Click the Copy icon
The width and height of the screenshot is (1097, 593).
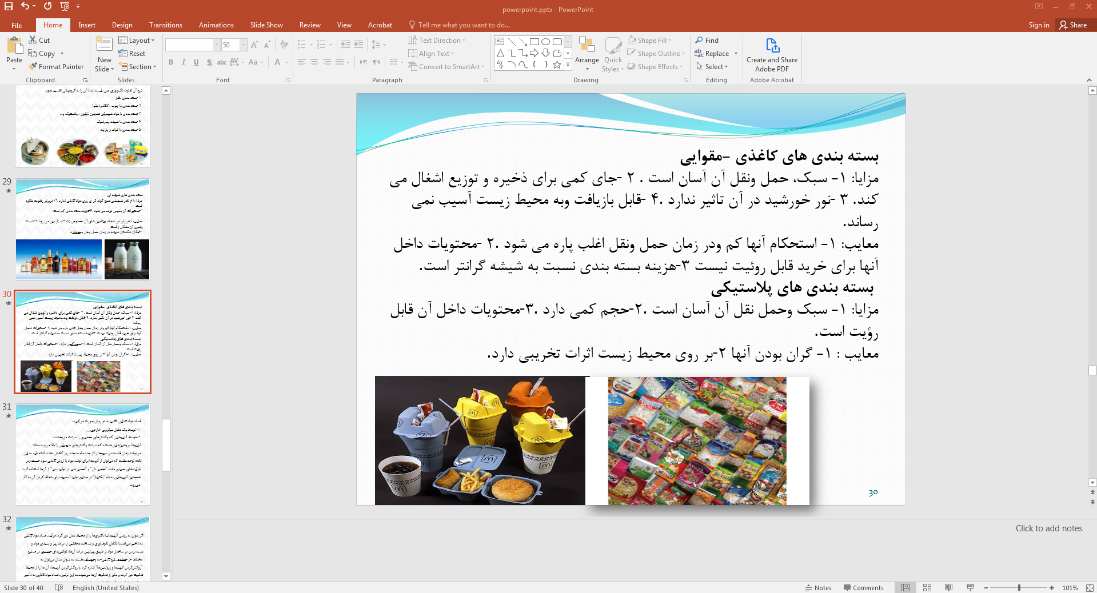[x=33, y=54]
